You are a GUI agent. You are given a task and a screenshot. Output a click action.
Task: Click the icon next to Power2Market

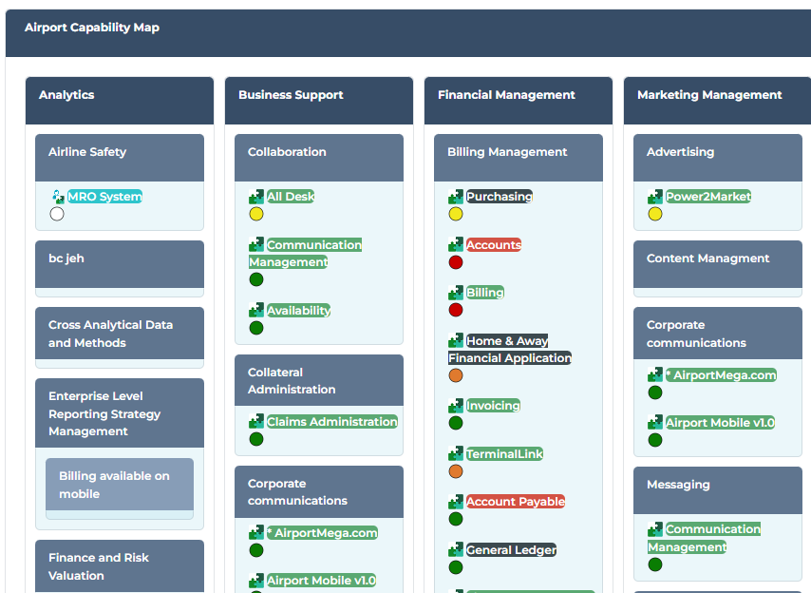pyautogui.click(x=655, y=197)
